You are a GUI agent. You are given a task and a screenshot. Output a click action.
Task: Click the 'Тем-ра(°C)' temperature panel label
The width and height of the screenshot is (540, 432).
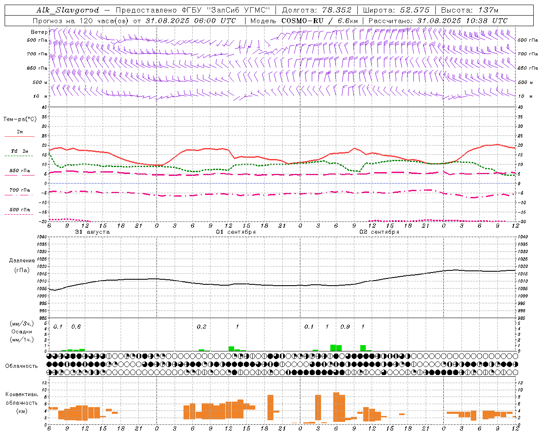[x=20, y=119]
